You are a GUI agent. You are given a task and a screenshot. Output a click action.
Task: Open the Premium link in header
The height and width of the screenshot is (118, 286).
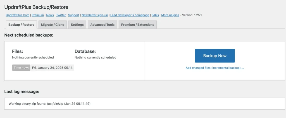(x=38, y=15)
